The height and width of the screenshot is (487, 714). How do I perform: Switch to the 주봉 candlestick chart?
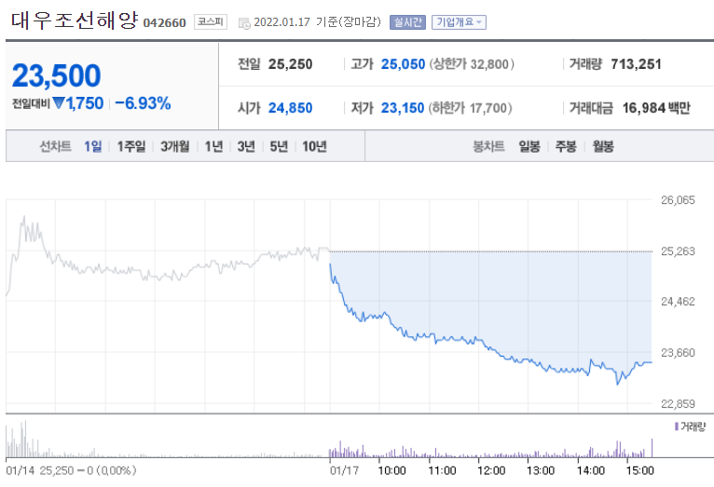[x=566, y=146]
